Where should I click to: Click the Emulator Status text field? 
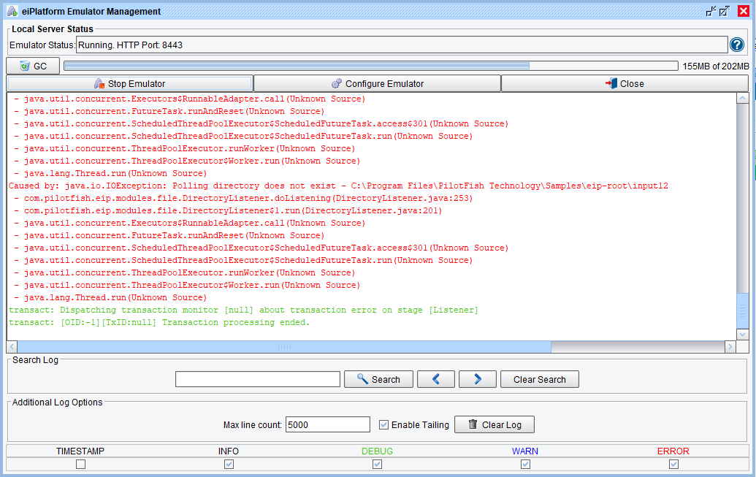(402, 45)
